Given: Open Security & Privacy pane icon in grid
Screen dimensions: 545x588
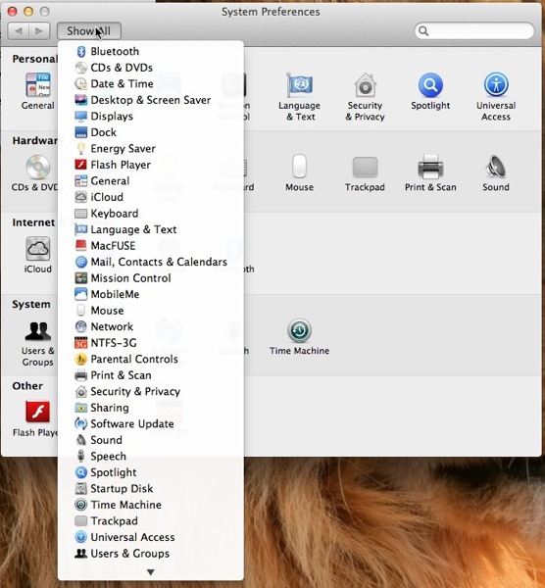Looking at the screenshot, I should [365, 85].
